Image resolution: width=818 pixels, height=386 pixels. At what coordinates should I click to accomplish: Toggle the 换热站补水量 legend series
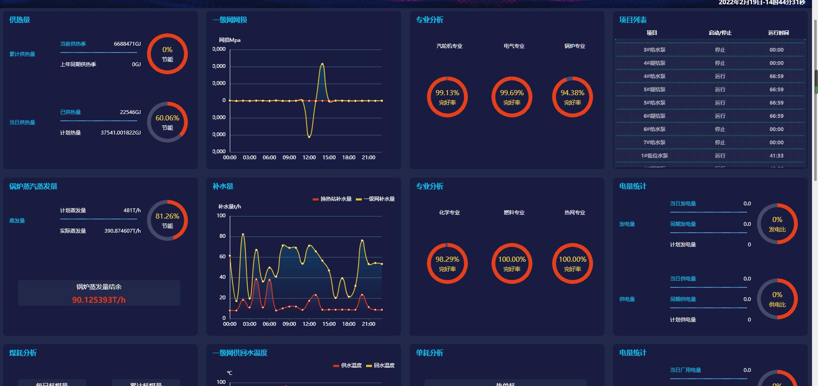[x=332, y=199]
